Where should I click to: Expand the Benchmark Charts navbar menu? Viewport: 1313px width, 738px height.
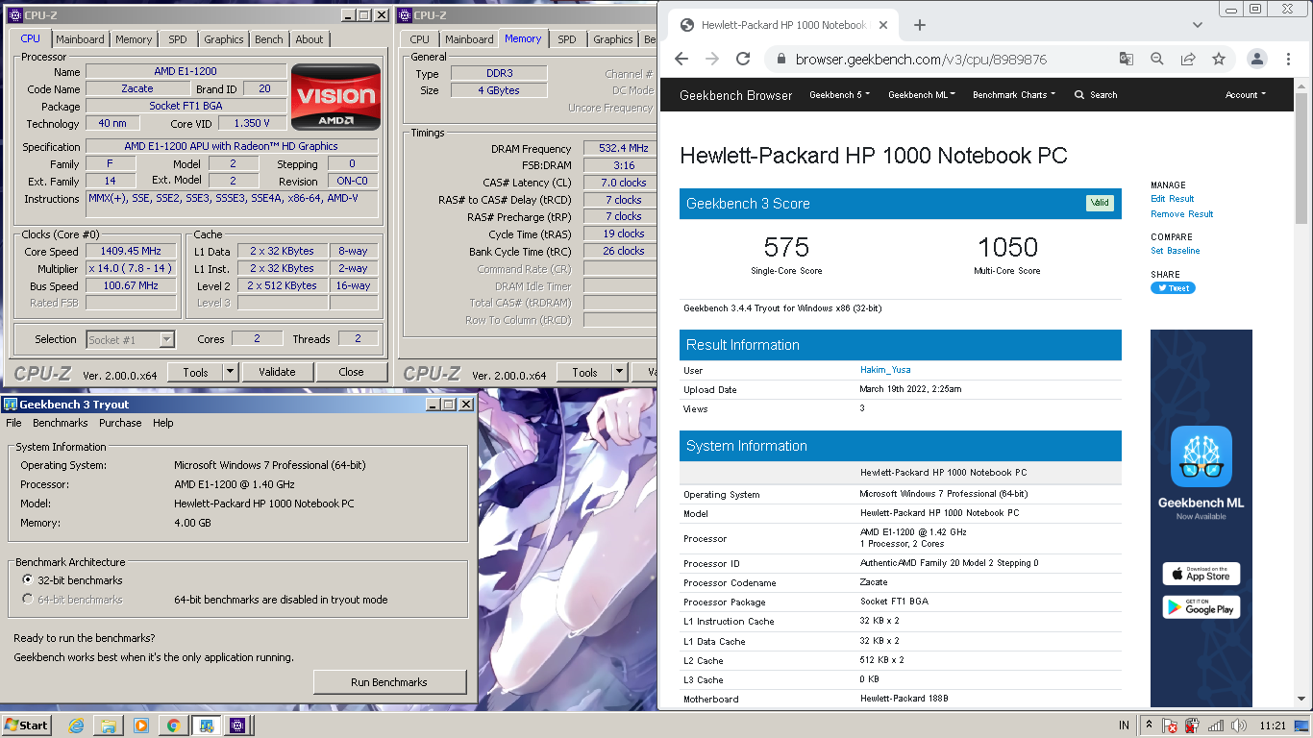point(1014,95)
